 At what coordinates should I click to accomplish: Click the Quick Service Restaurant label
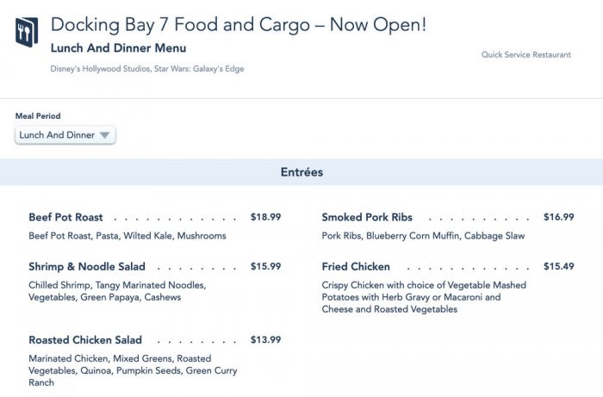(x=525, y=55)
